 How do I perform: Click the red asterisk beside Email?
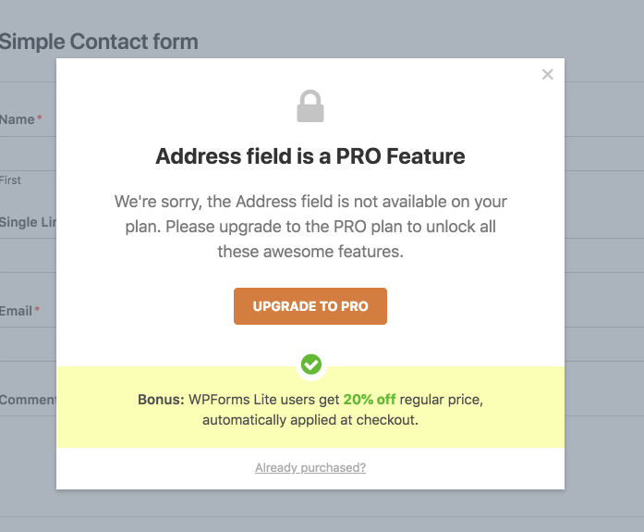pos(37,311)
